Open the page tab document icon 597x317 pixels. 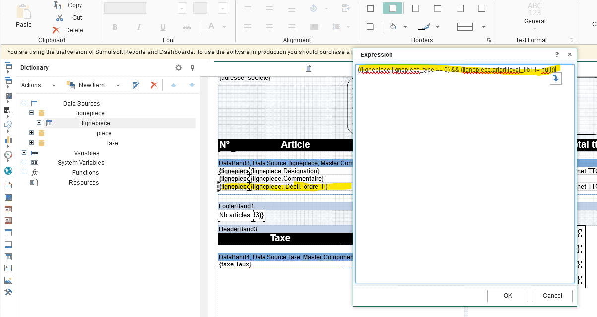(308, 68)
